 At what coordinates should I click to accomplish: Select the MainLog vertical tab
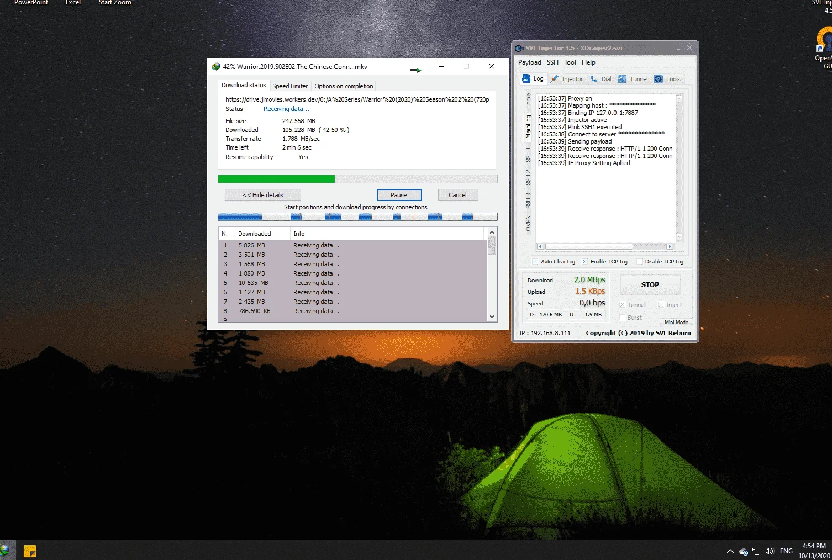click(x=528, y=127)
